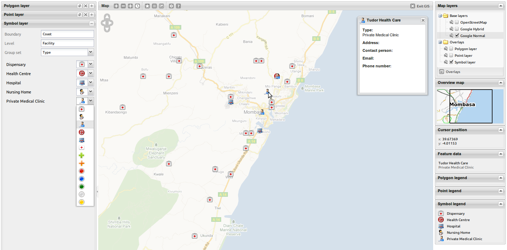Click the Exit GIS button
Viewport: 507px width, 250px height.
(x=420, y=6)
